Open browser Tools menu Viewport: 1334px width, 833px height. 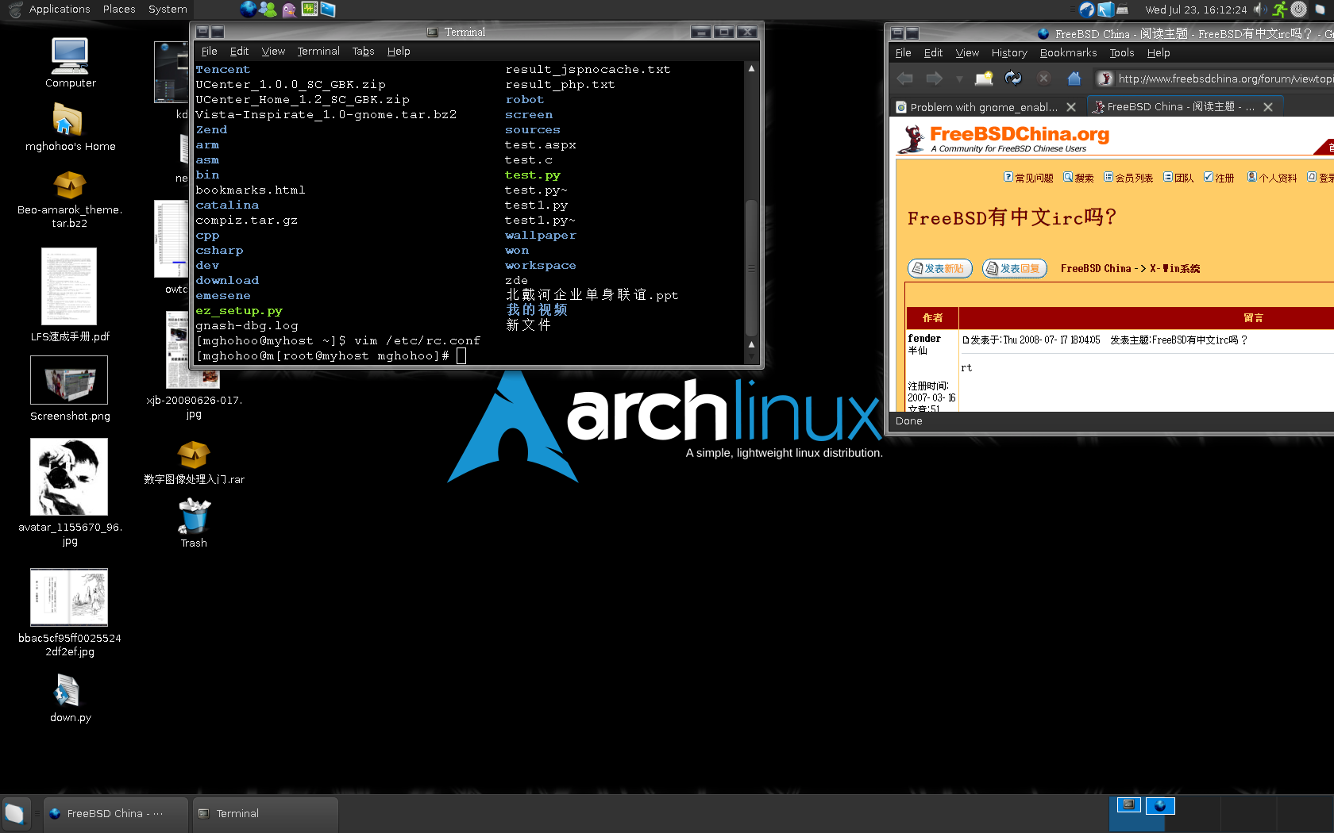coord(1121,52)
